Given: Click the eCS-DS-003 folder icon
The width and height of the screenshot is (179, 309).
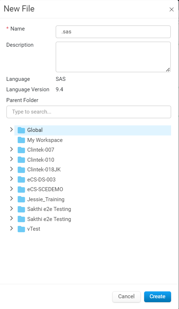Looking at the screenshot, I should coord(21,180).
